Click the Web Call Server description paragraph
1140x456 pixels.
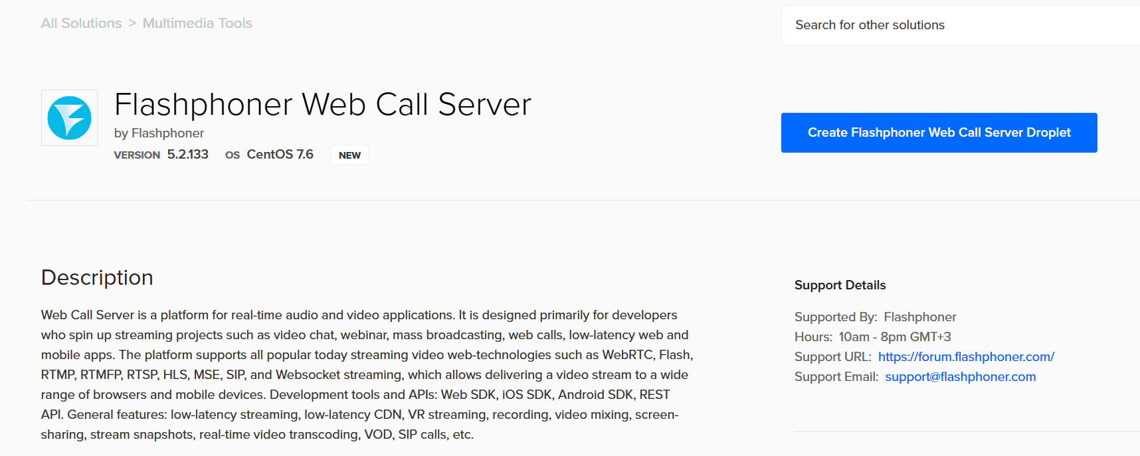click(x=365, y=374)
